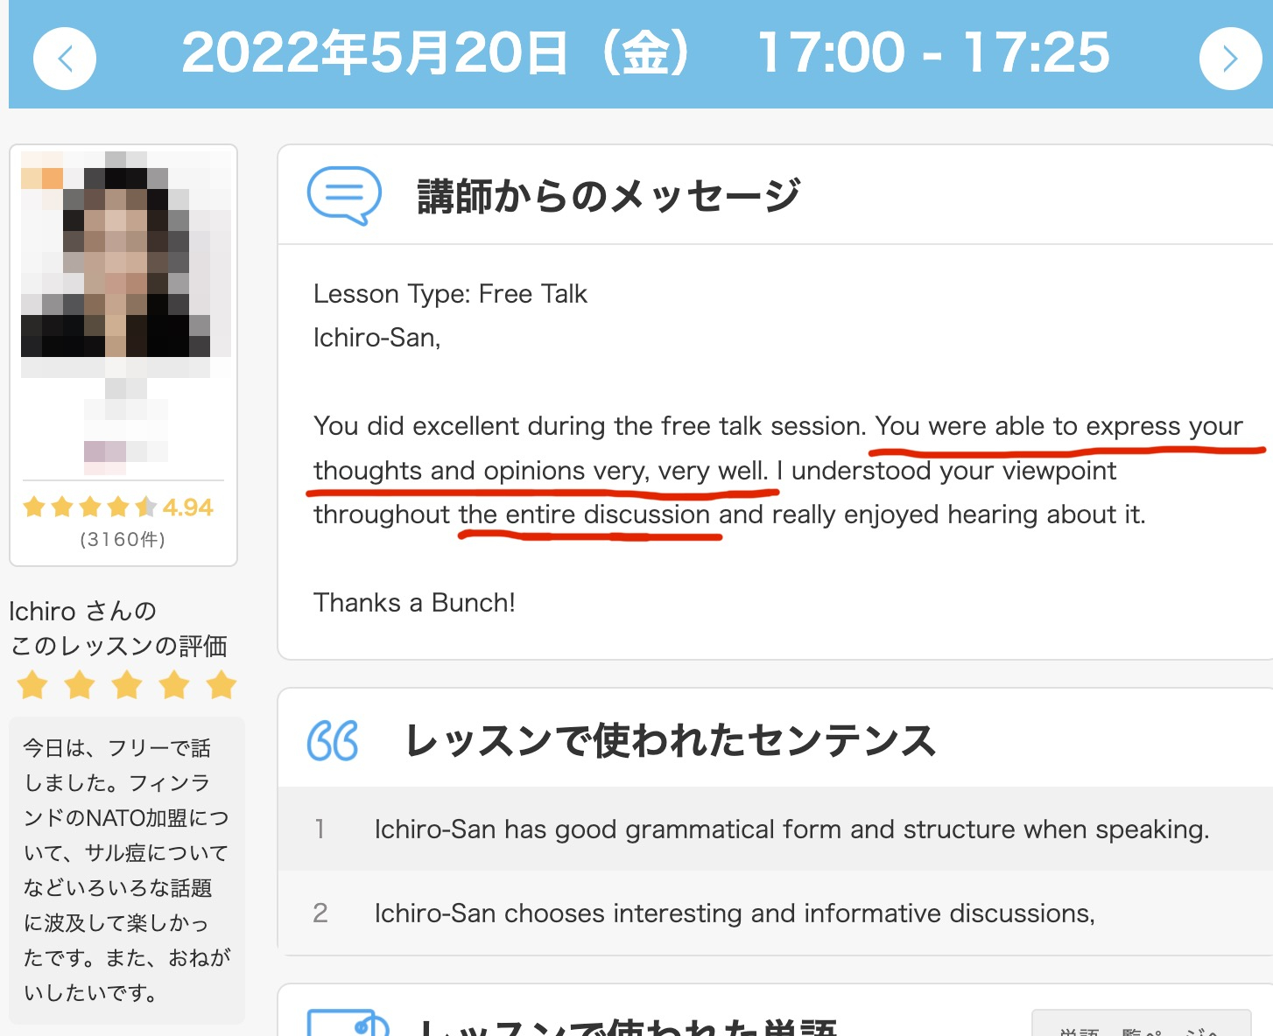Click the lesson date and time header
Screen dimensions: 1273x1036
click(x=645, y=52)
